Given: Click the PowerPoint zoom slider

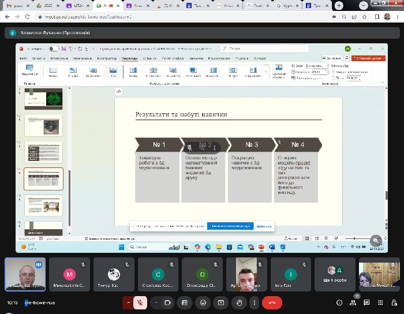Looking at the screenshot, I should point(353,238).
